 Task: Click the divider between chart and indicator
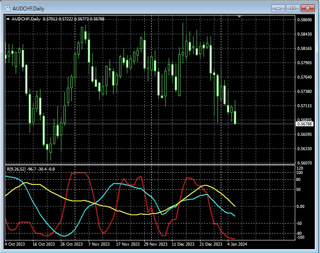(150, 165)
